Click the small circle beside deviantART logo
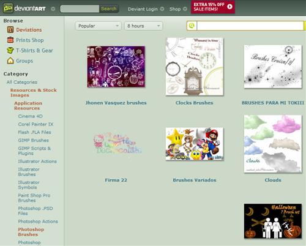The image size is (306, 246). pyautogui.click(x=53, y=9)
